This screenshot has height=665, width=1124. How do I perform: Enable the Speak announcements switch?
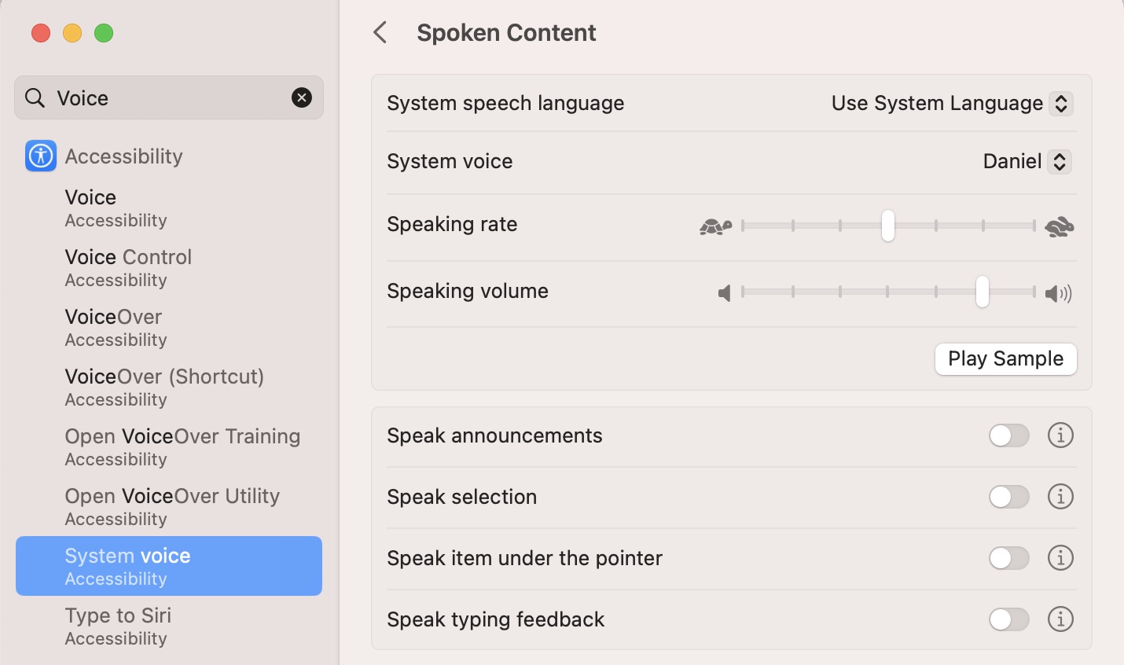coord(1008,435)
